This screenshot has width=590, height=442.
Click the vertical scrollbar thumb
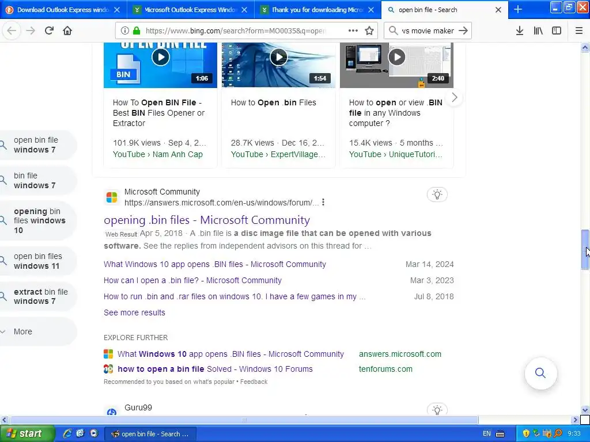pyautogui.click(x=585, y=250)
